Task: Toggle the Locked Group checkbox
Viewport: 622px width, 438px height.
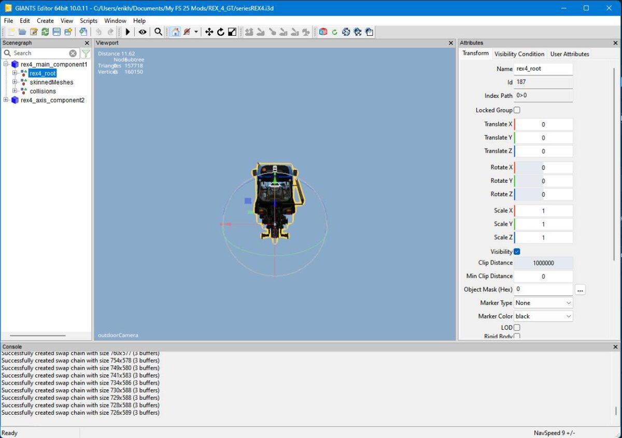Action: click(x=517, y=110)
